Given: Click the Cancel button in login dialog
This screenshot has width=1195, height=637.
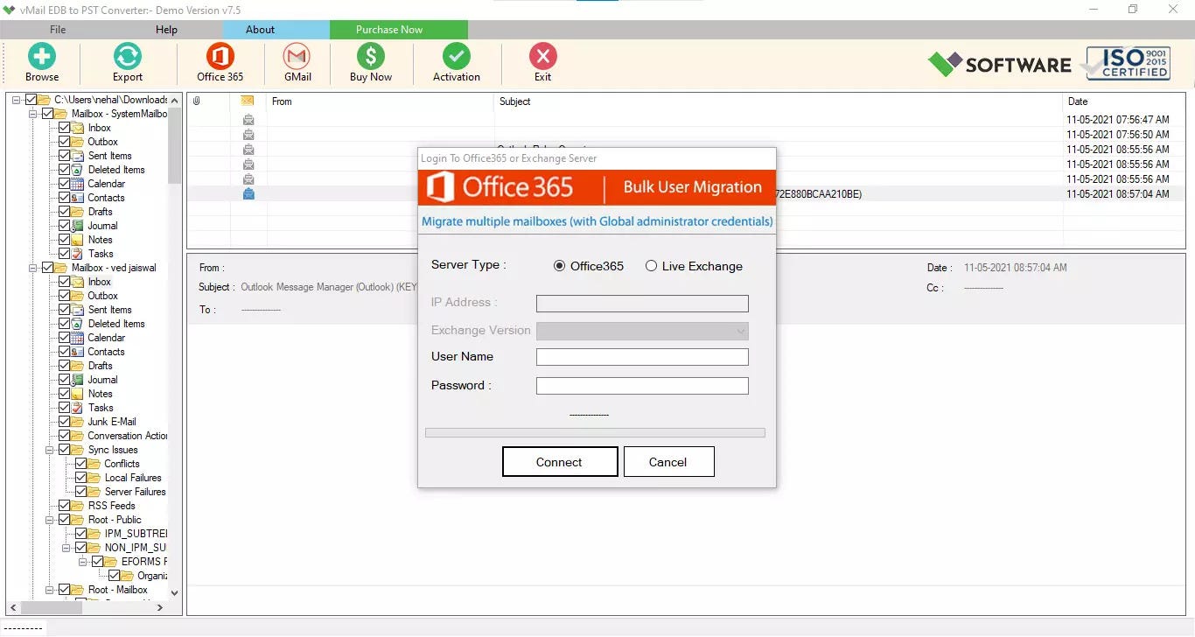Looking at the screenshot, I should pyautogui.click(x=668, y=462).
